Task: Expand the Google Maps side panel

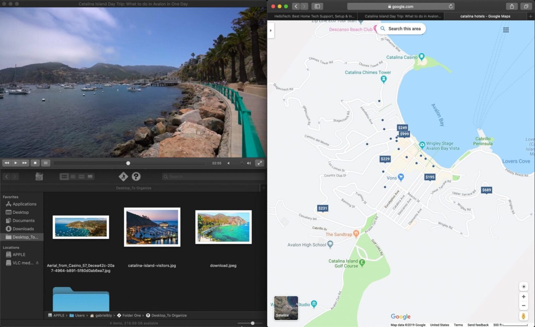Action: coord(271,30)
